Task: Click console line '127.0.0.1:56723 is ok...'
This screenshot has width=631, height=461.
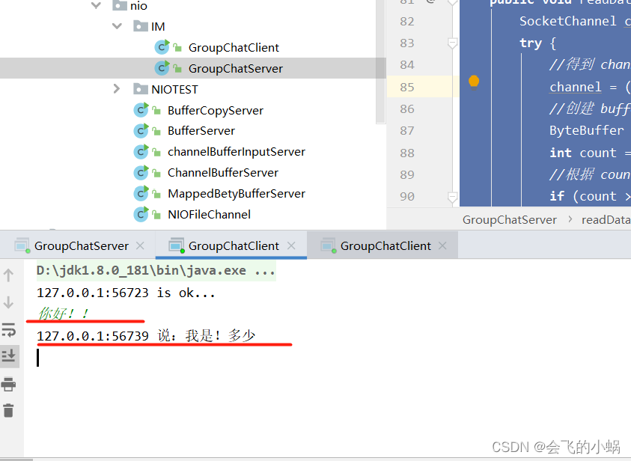Action: 126,293
